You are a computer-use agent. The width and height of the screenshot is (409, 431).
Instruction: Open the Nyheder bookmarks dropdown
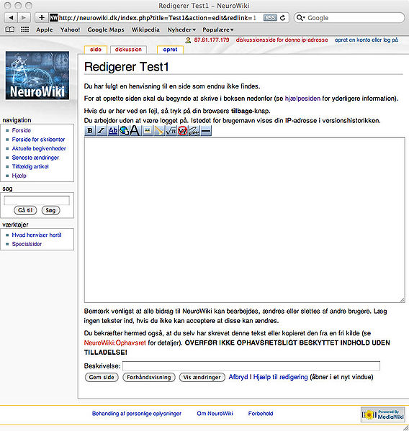(181, 30)
